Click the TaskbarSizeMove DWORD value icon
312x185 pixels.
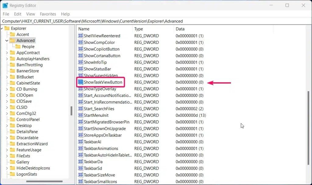(80, 175)
